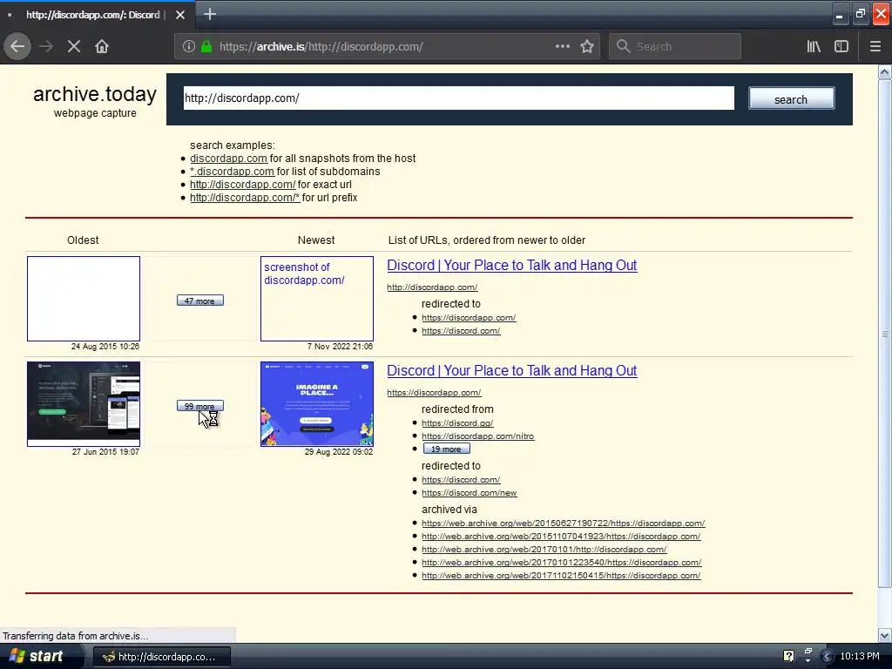Click the browser Back arrow button

[x=17, y=47]
